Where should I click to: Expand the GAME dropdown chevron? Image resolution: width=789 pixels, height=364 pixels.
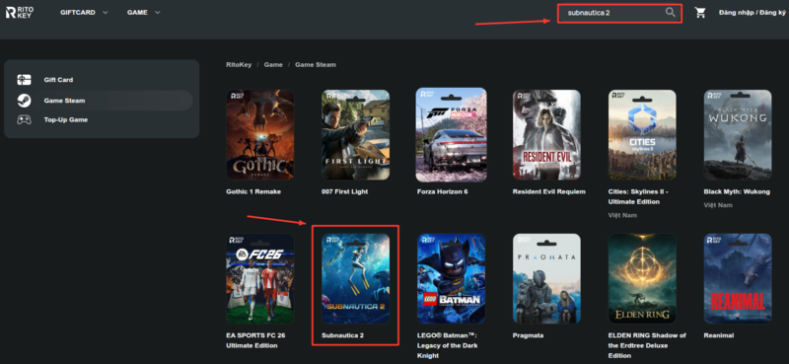158,13
